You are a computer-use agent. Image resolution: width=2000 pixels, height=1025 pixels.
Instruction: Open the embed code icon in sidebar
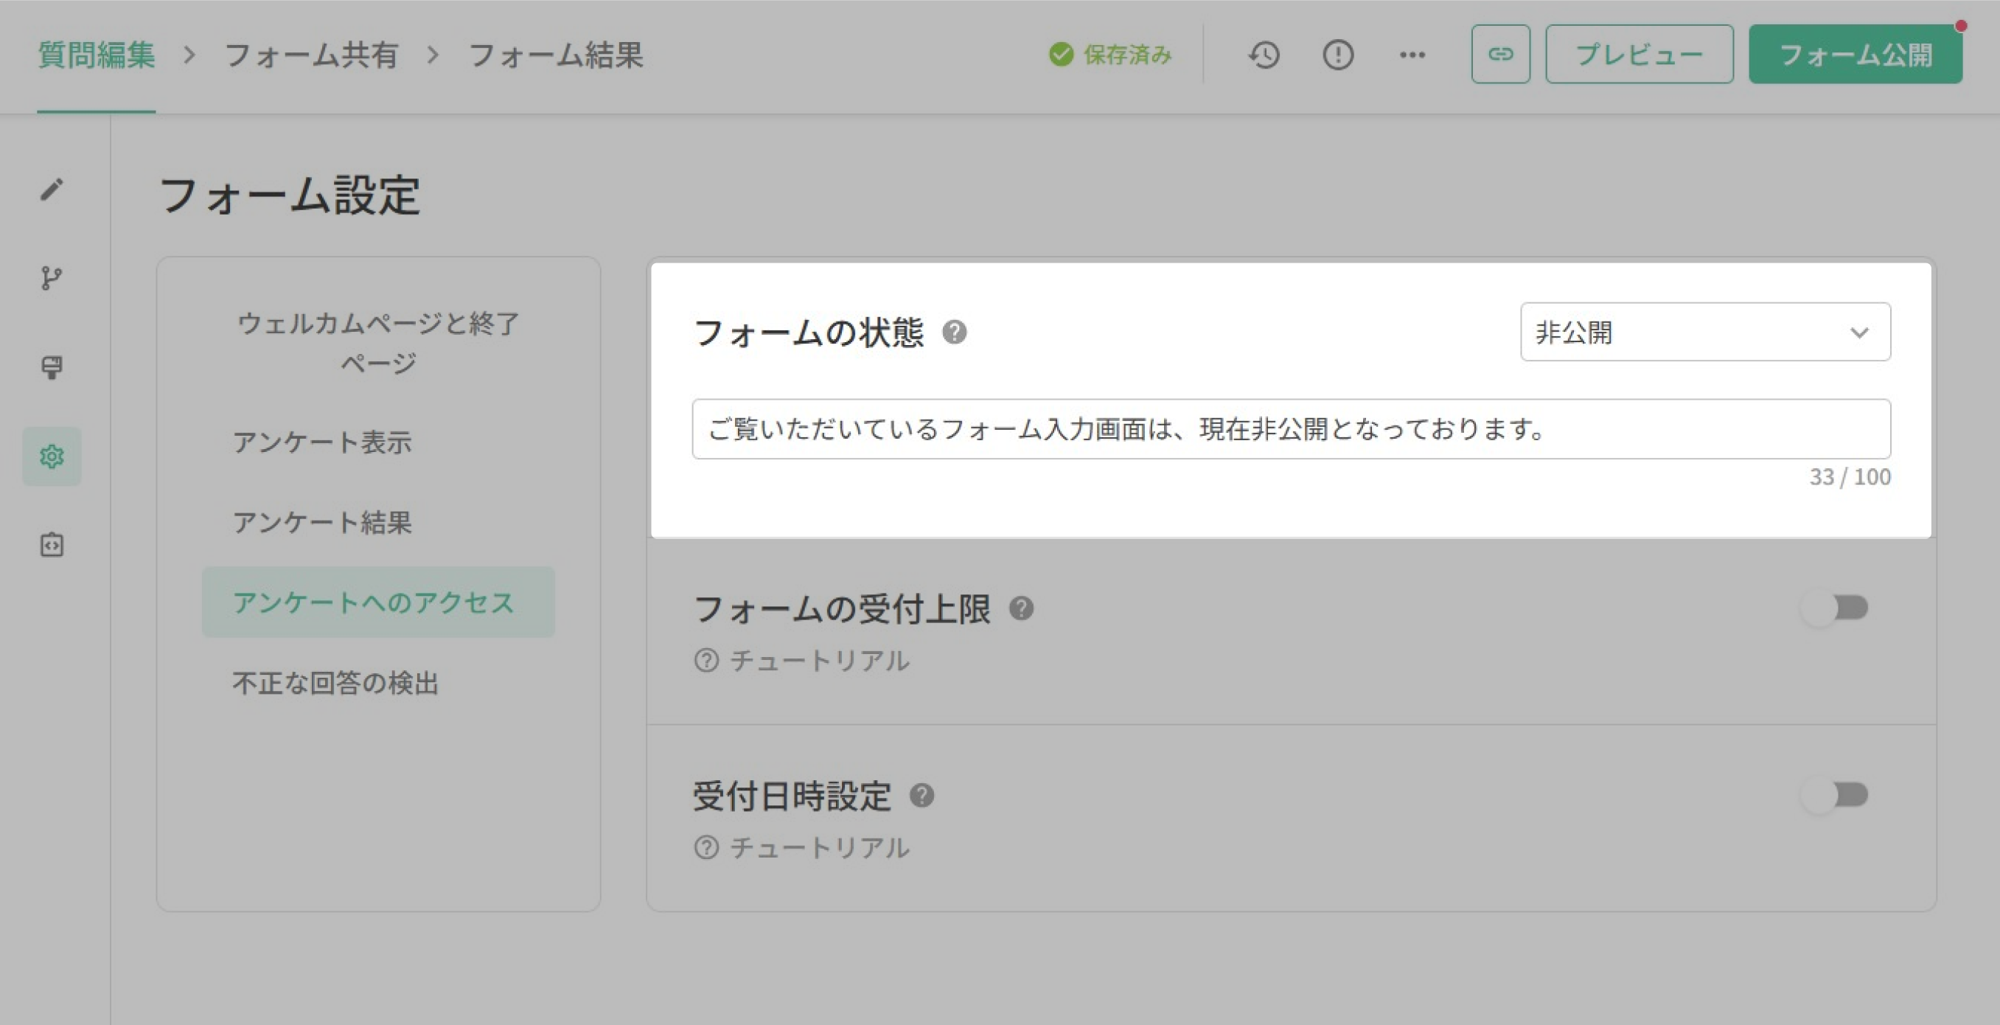[52, 544]
